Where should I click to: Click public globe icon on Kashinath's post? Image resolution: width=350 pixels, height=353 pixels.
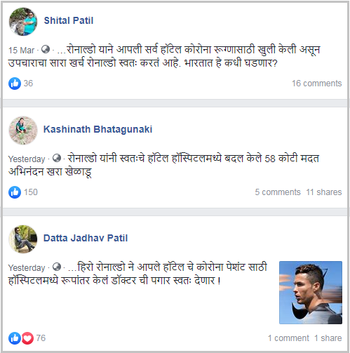pos(57,158)
